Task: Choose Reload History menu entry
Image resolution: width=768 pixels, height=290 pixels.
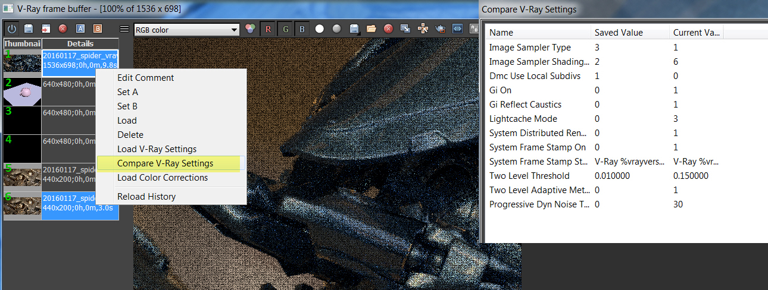Action: (171, 197)
